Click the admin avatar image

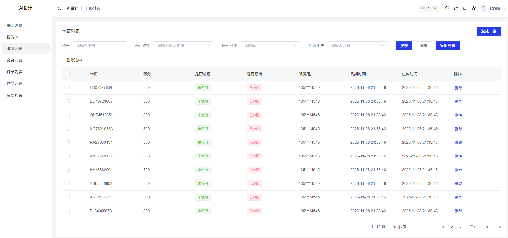click(x=484, y=8)
